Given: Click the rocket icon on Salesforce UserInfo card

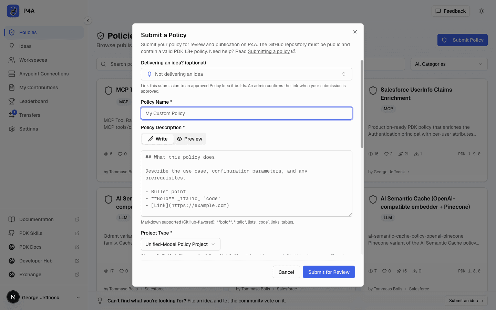Looking at the screenshot, I should (x=401, y=154).
